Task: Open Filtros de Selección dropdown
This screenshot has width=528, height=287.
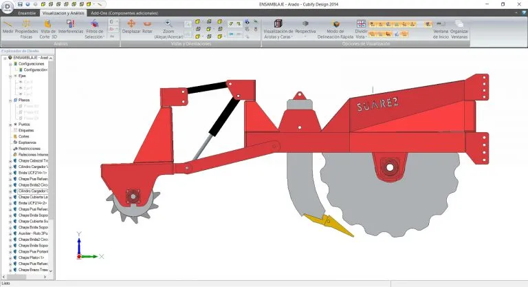Action: click(x=95, y=29)
